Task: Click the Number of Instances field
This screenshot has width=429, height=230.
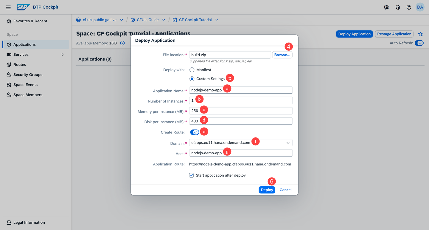Action: pyautogui.click(x=241, y=100)
